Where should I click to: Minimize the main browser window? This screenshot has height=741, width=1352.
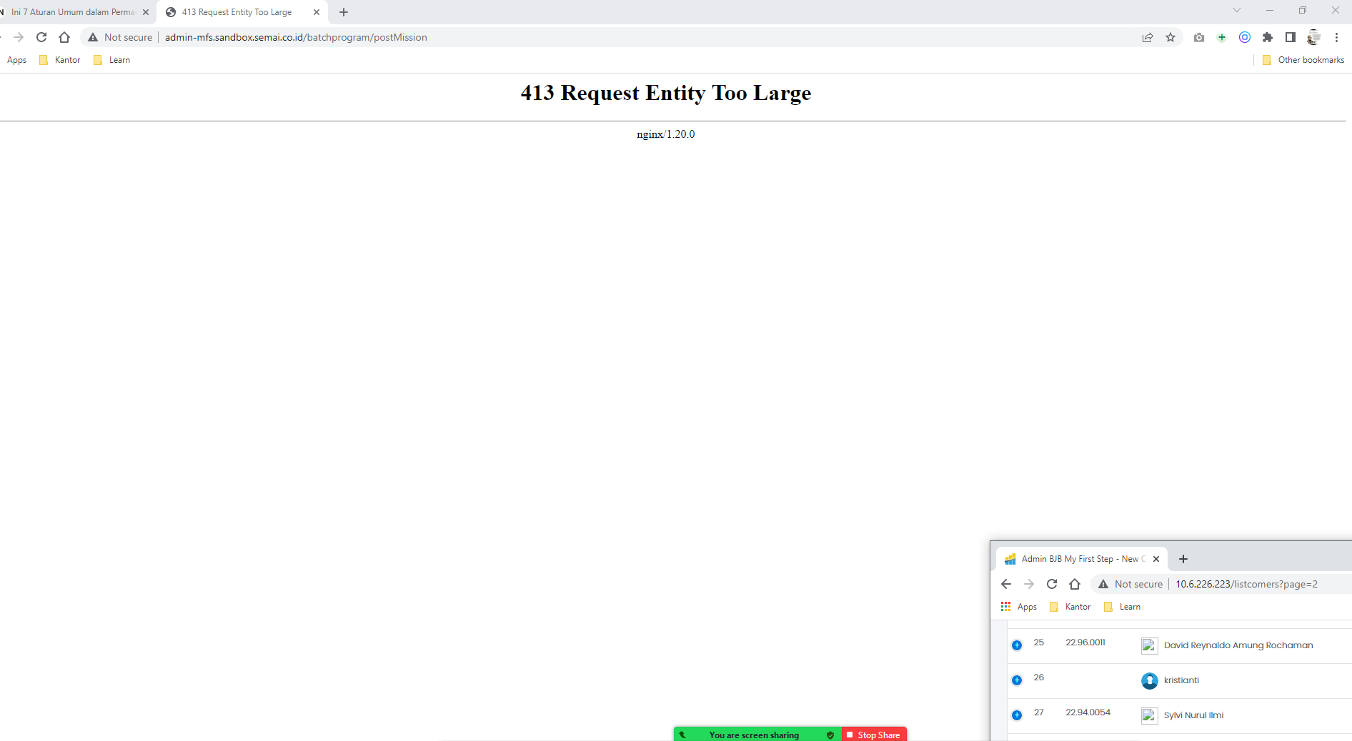point(1270,10)
